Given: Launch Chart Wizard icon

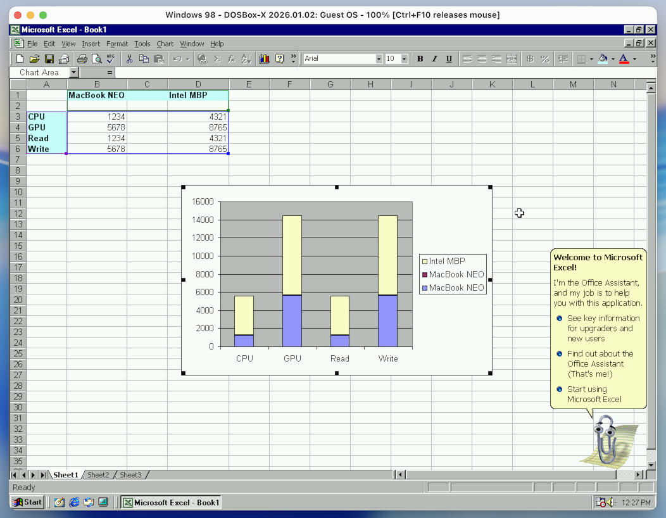Looking at the screenshot, I should click(x=264, y=59).
